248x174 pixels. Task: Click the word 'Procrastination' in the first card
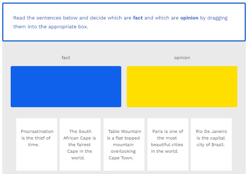pos(37,131)
